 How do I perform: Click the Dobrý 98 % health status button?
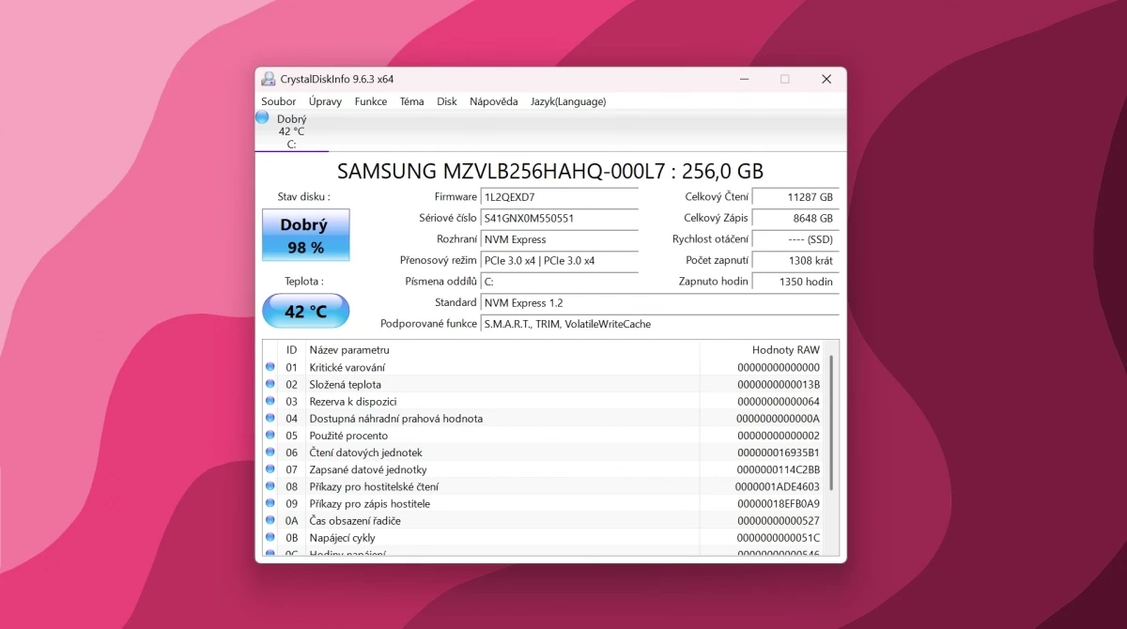[x=305, y=235]
